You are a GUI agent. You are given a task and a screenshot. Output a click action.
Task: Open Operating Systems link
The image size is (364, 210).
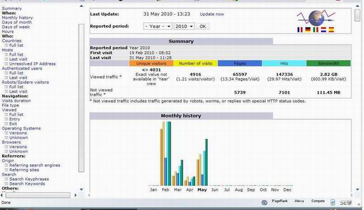pyautogui.click(x=21, y=128)
